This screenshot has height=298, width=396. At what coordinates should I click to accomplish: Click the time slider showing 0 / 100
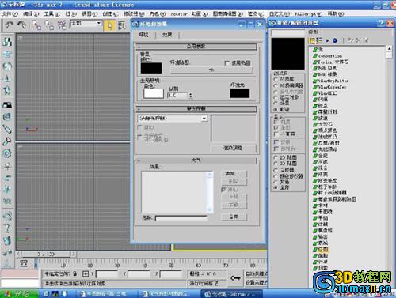(46, 255)
